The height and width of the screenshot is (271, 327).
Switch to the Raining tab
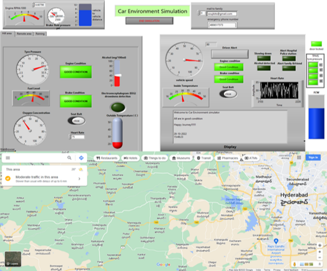click(x=40, y=34)
